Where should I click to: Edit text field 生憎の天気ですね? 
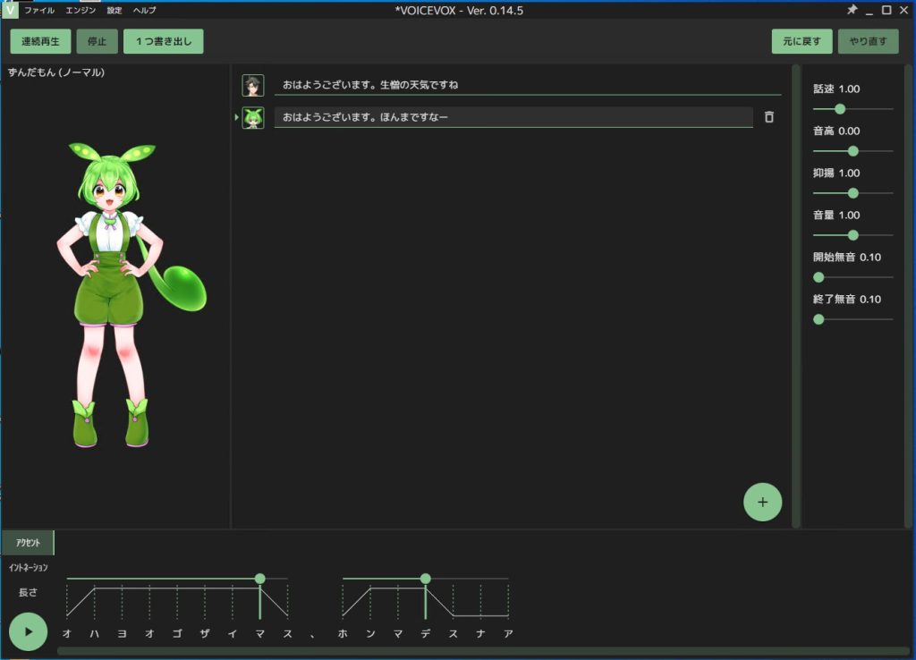[x=528, y=85]
